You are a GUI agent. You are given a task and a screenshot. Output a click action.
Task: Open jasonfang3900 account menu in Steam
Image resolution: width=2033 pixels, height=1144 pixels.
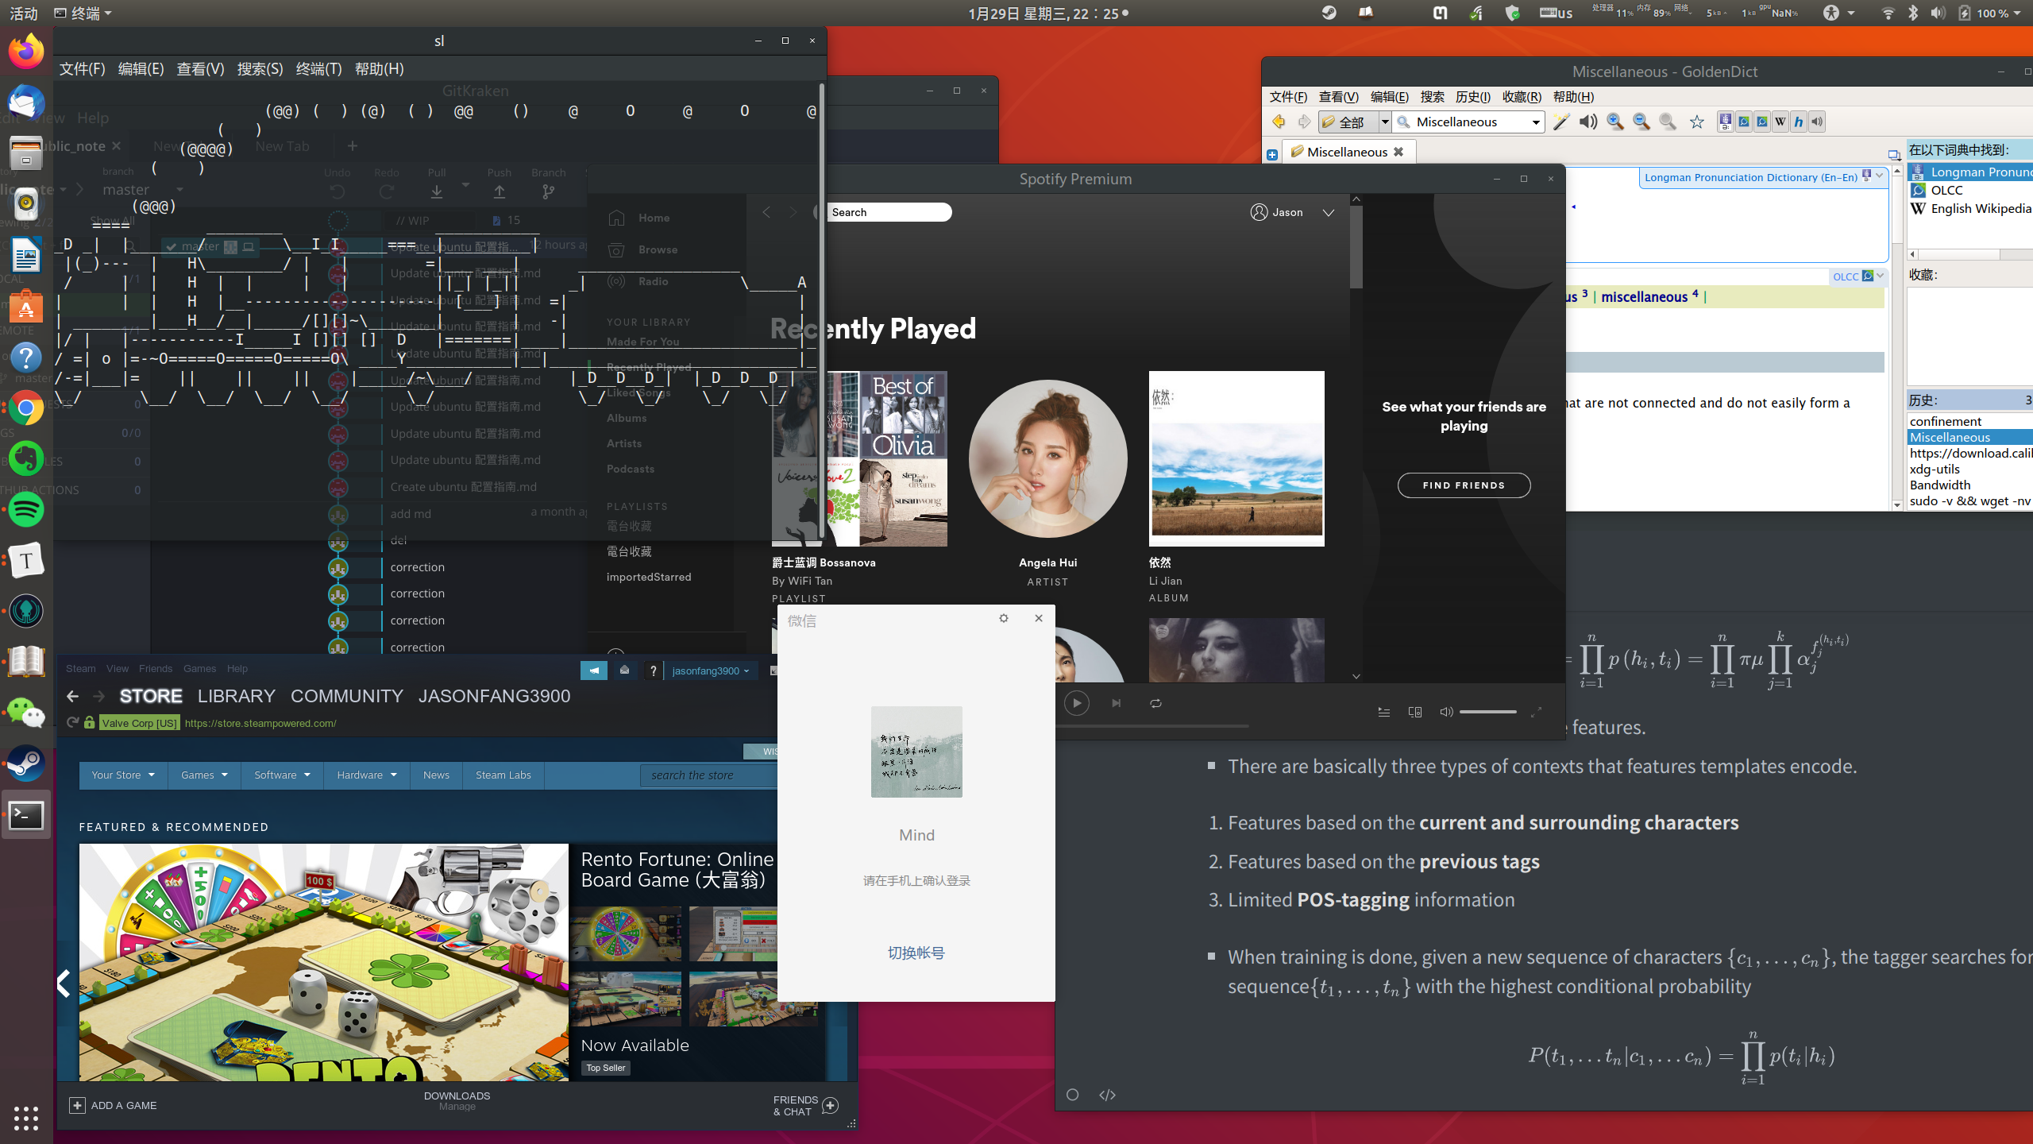[x=711, y=671]
